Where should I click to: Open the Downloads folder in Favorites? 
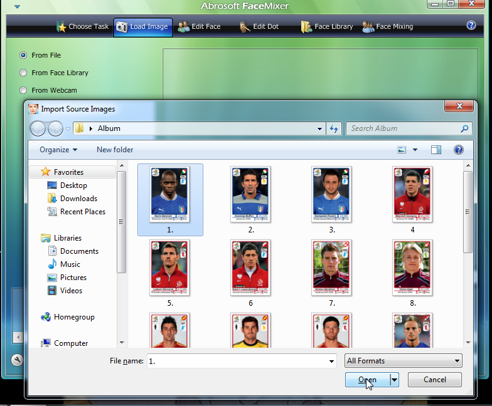pyautogui.click(x=78, y=199)
